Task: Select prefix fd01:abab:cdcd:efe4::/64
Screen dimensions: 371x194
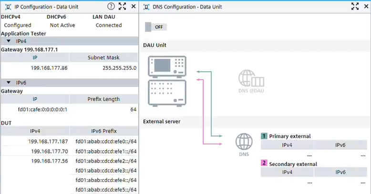Action: (x=106, y=180)
